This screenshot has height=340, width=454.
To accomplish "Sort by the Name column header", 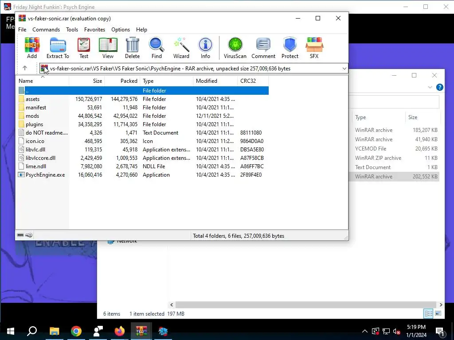I will pos(42,81).
